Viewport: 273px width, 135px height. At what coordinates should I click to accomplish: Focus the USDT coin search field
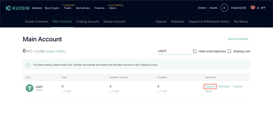174,51
